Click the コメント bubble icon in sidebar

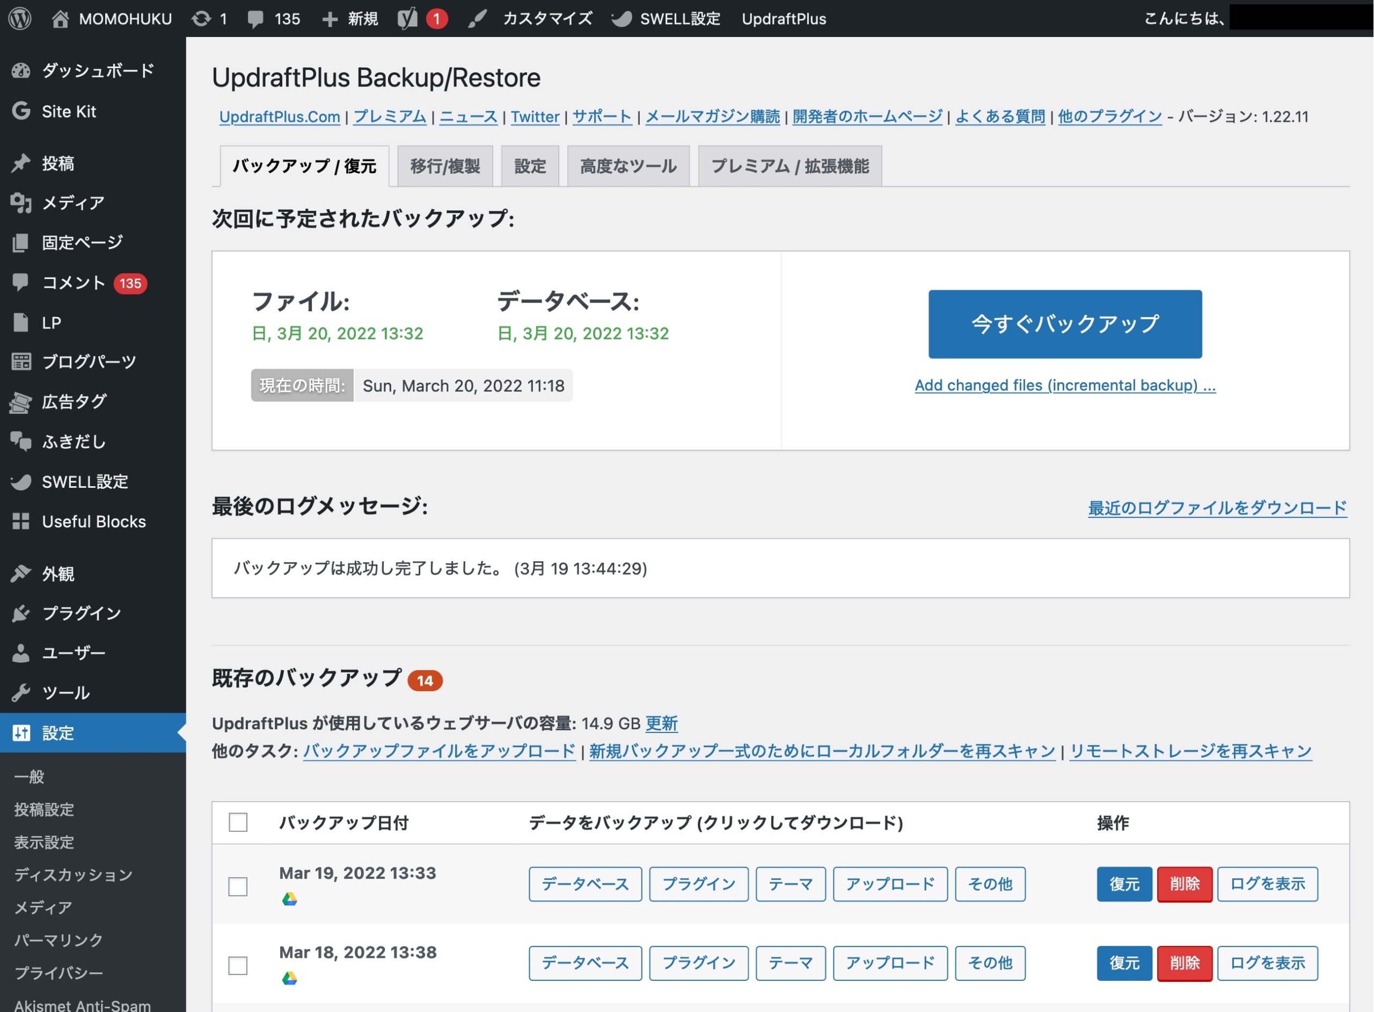point(21,282)
